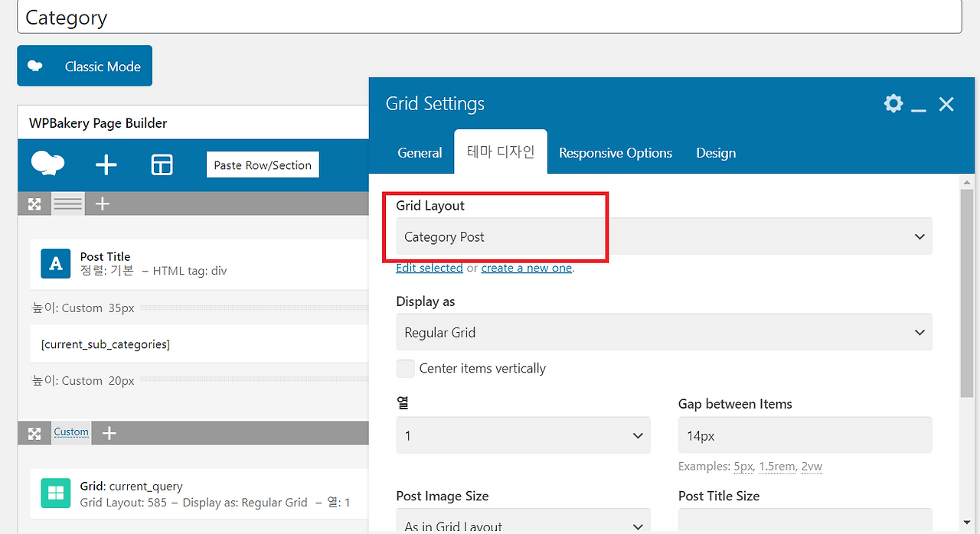Enable Center items vertically checkbox
Image resolution: width=980 pixels, height=534 pixels.
click(406, 368)
